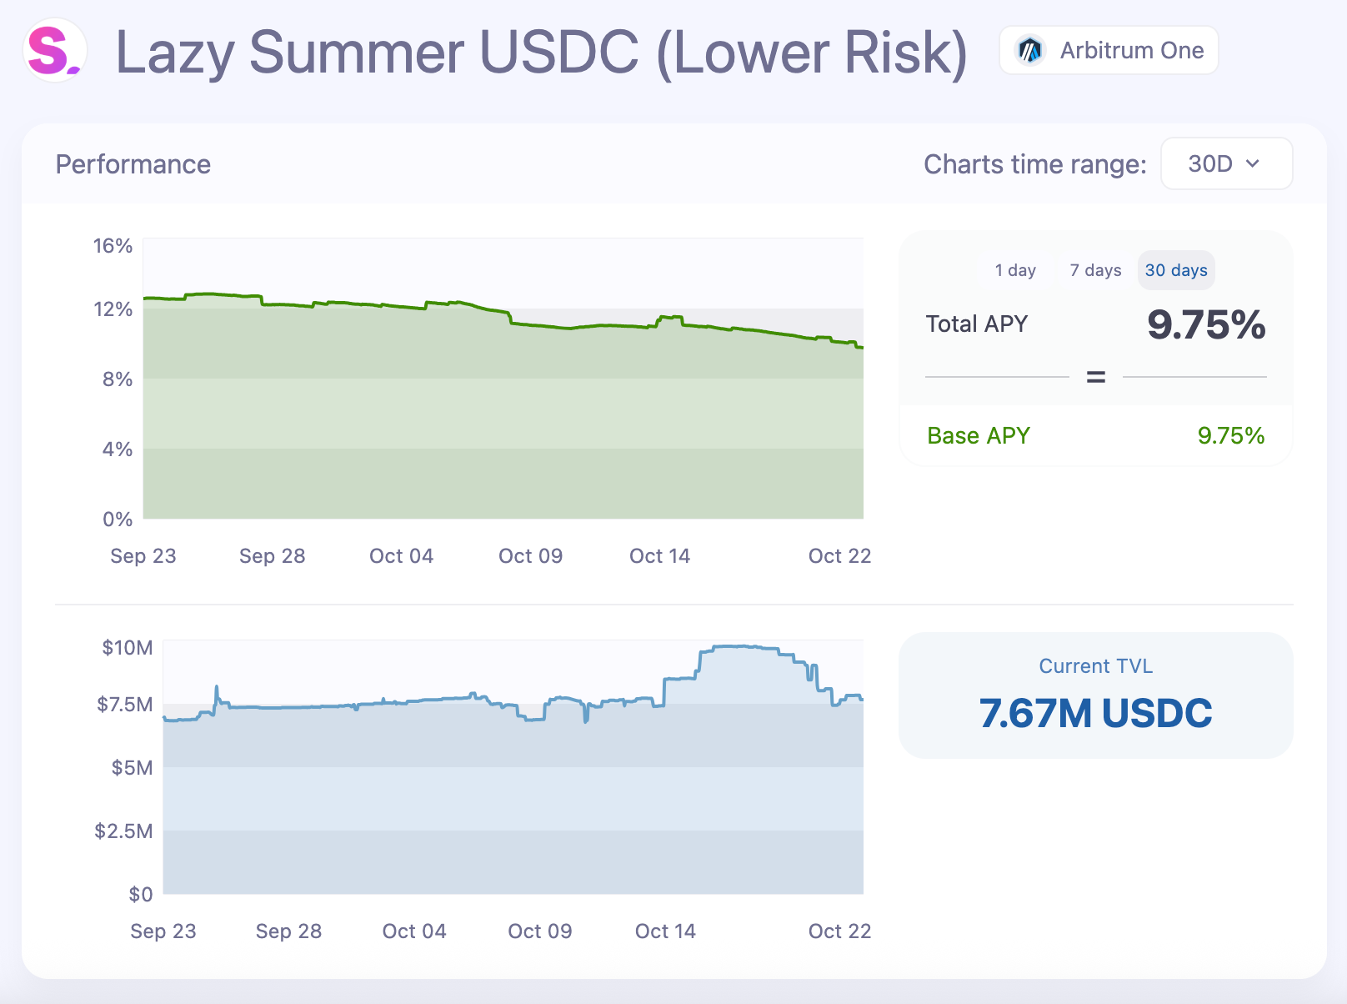
Task: Click the $10M axis label on TVL chart
Action: (x=127, y=648)
